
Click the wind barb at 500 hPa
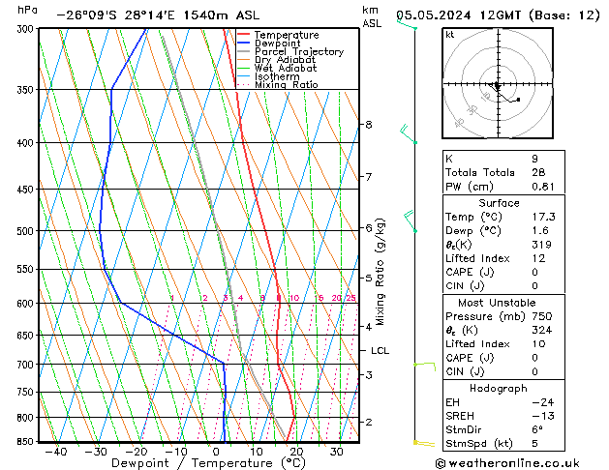[x=411, y=221]
